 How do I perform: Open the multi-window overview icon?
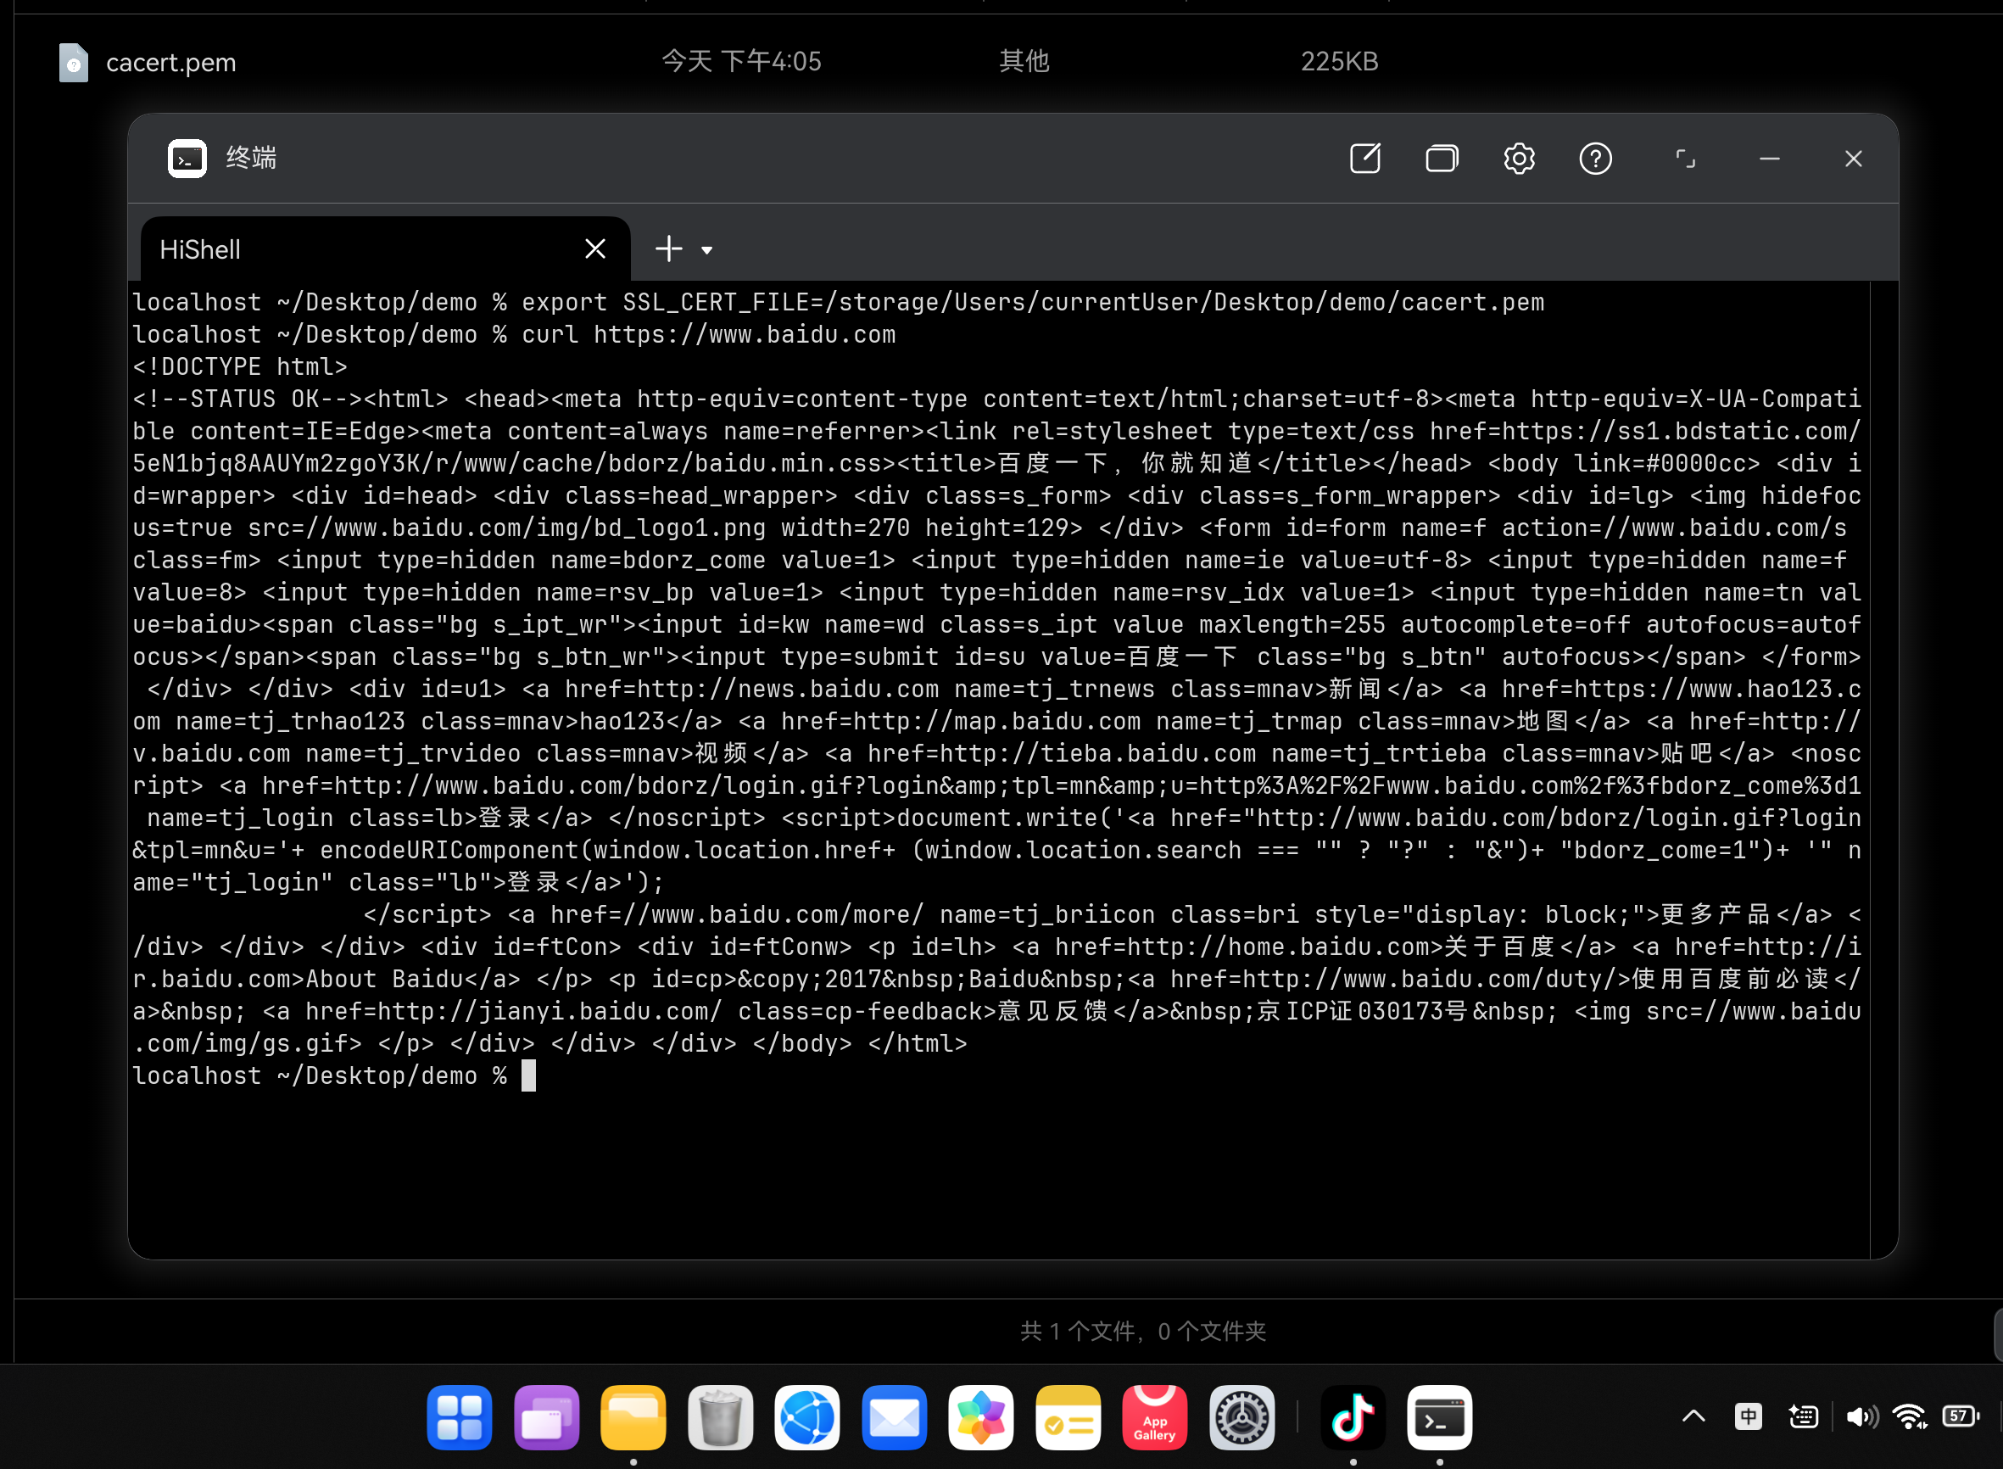point(1441,159)
